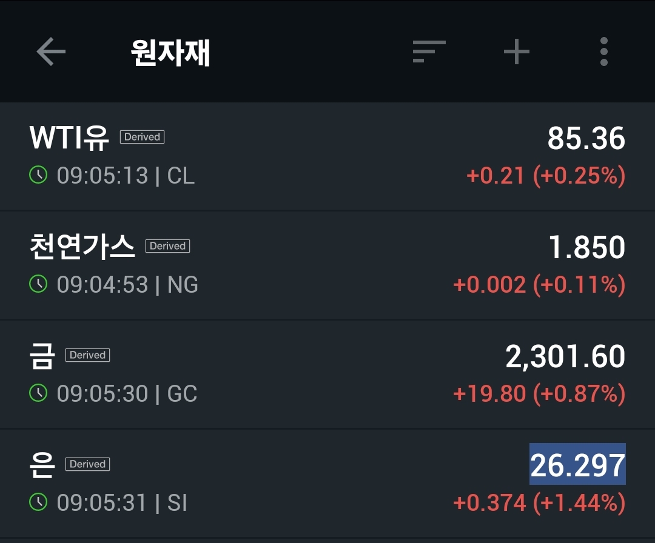Click the clock icon next to 금

(38, 394)
